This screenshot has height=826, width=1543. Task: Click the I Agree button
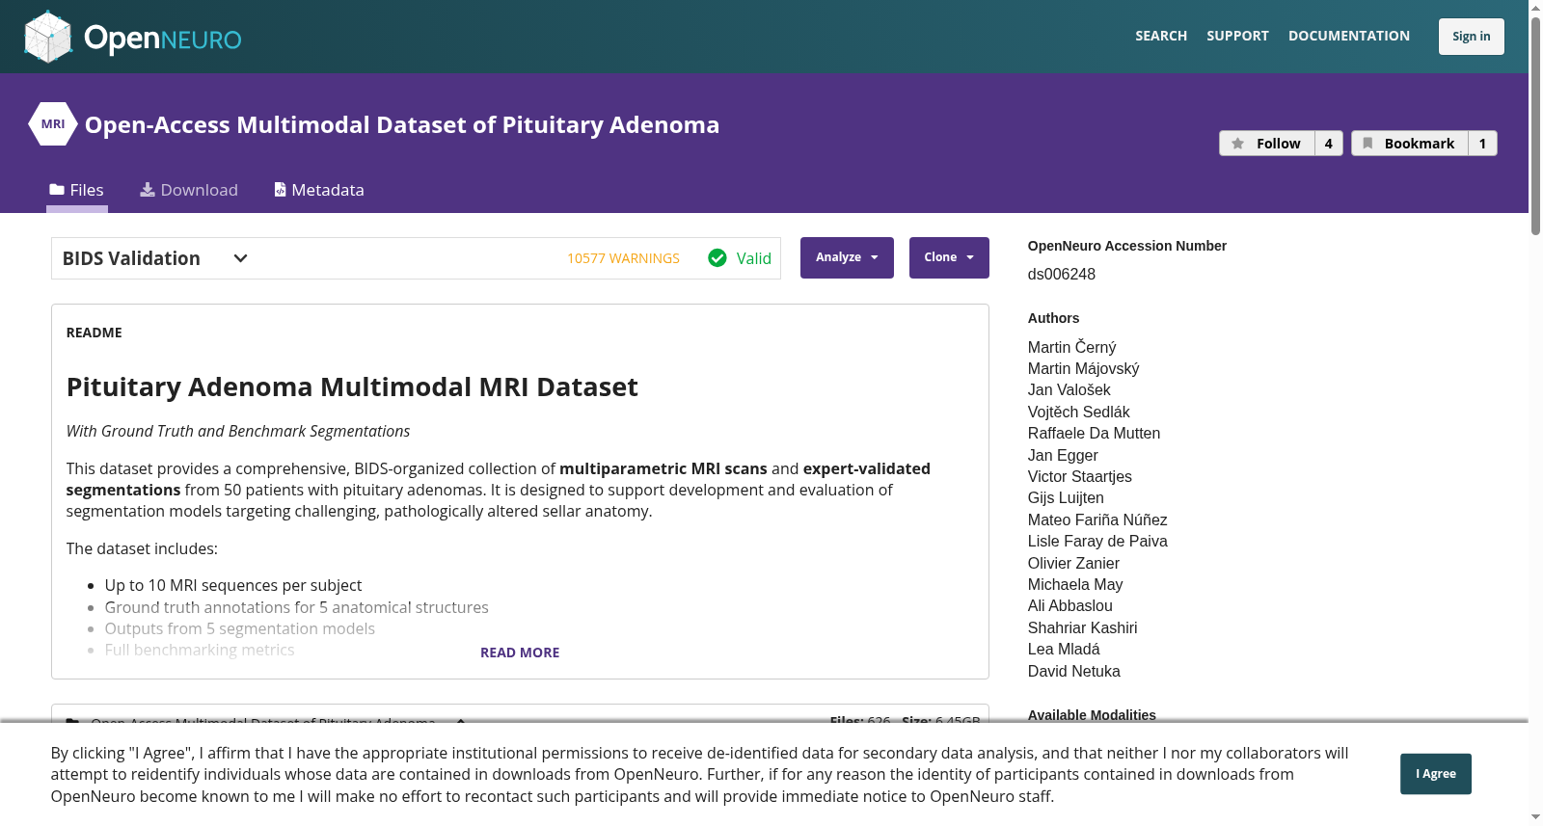1436,774
